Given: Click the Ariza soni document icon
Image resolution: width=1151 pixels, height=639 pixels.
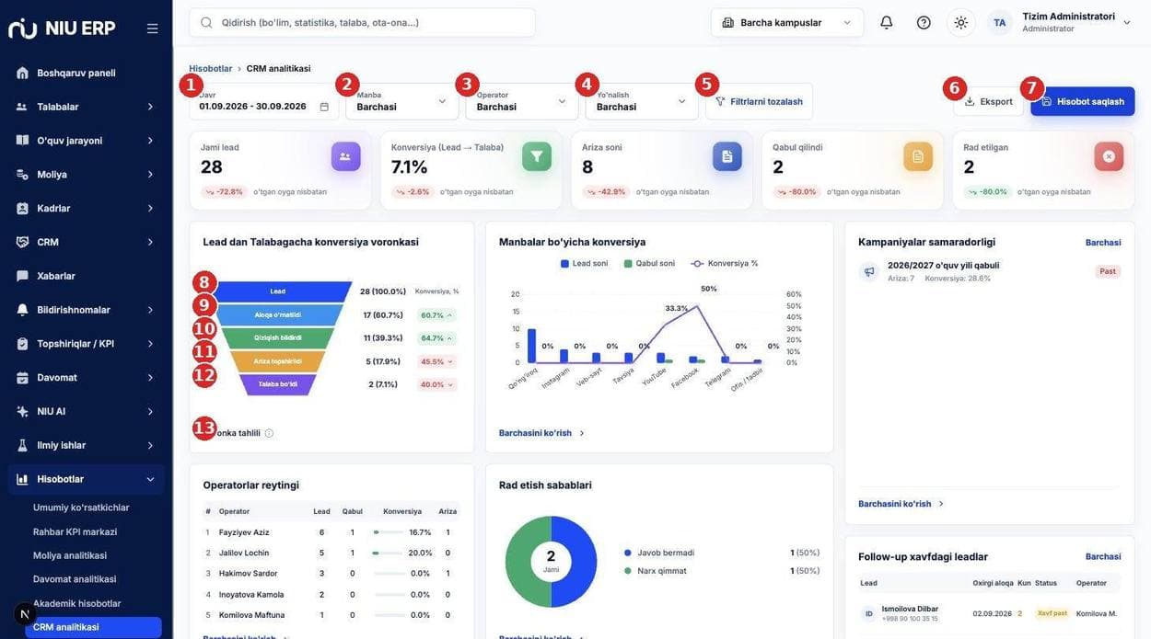Looking at the screenshot, I should coord(727,156).
